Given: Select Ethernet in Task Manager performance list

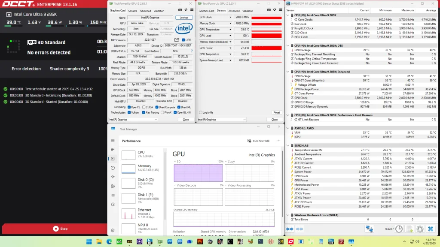Looking at the screenshot, I should pos(143,214).
